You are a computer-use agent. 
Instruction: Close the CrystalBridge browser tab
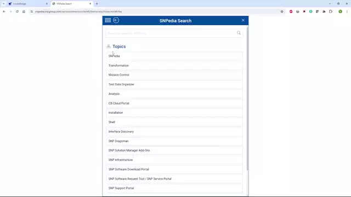pyautogui.click(x=47, y=4)
